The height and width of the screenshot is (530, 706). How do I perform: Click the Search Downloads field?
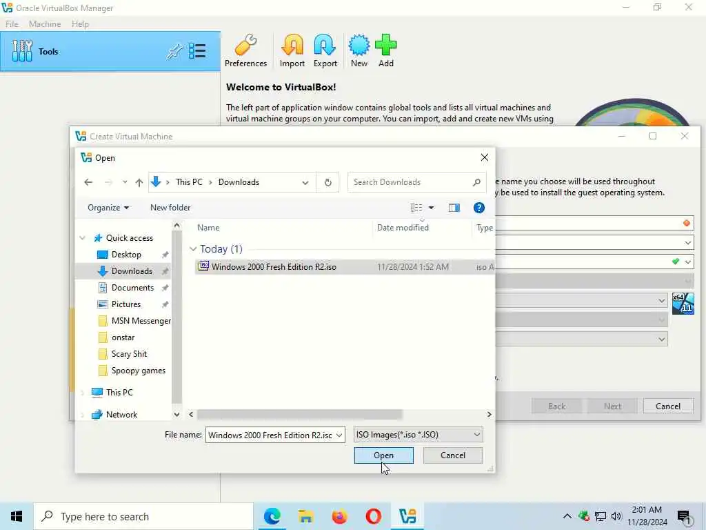click(x=416, y=182)
